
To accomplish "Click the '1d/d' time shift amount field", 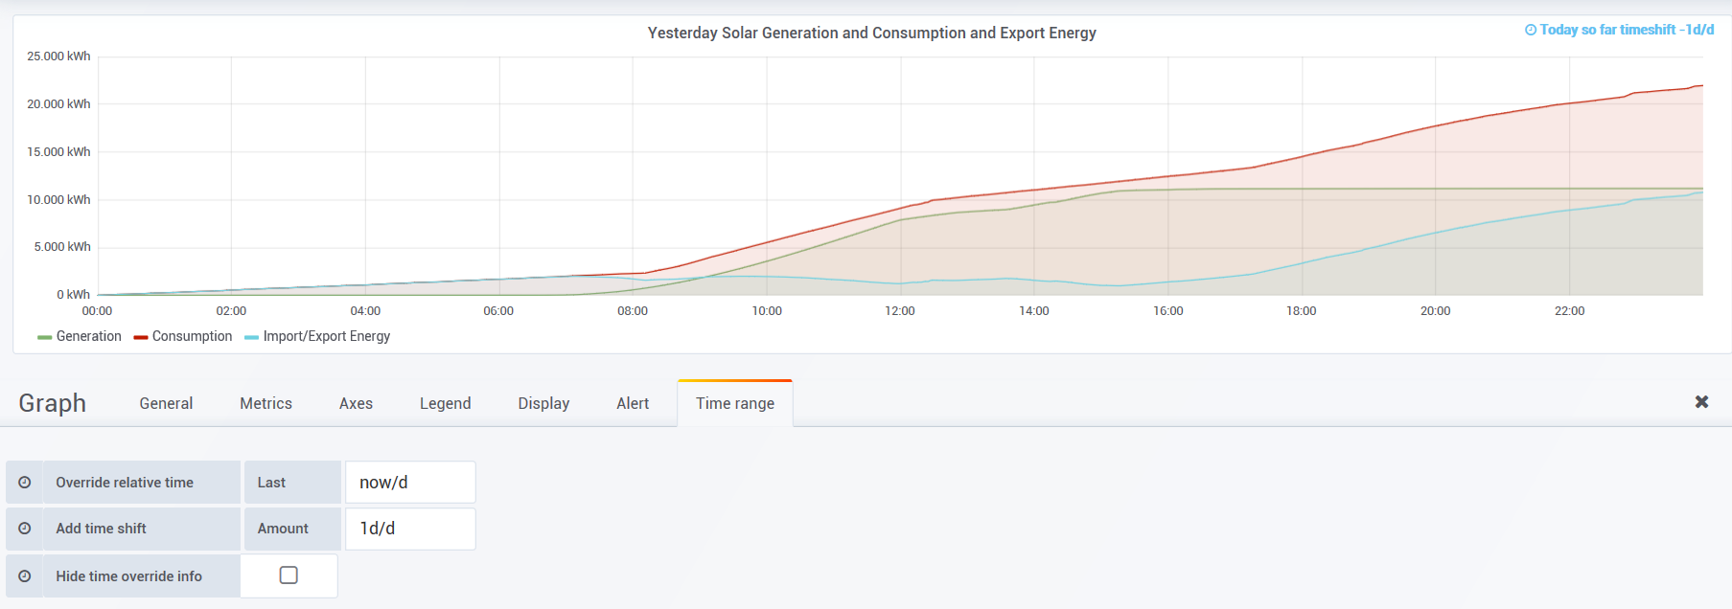I will coord(410,529).
